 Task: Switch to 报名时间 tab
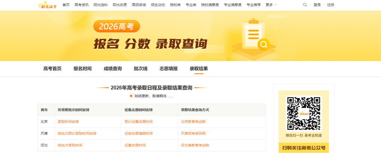click(83, 69)
